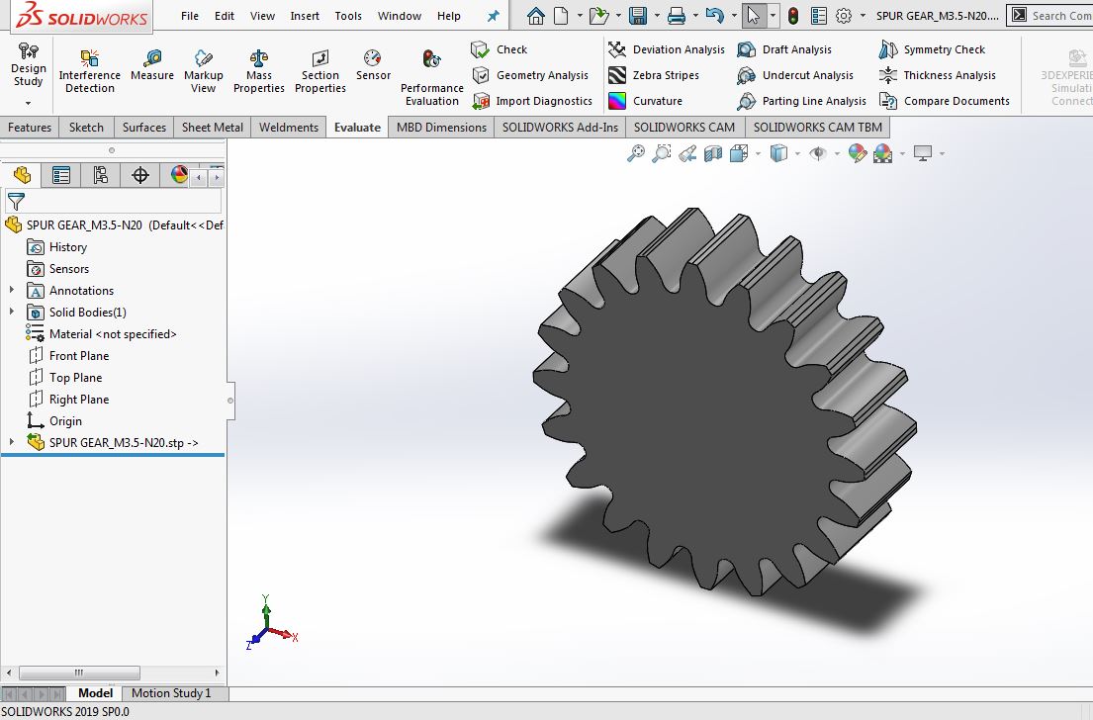Screen dimensions: 1093x720
Task: Open Edit Appearance color sphere
Action: coord(858,153)
